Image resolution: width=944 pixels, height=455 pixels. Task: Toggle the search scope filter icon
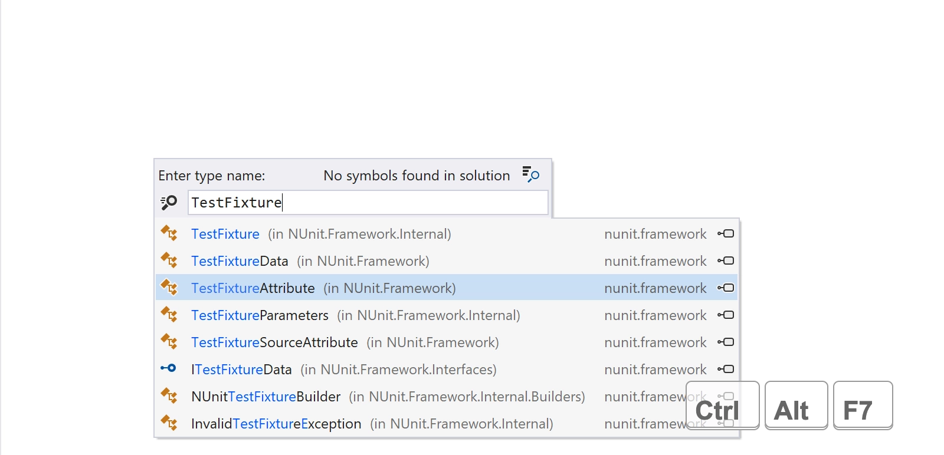530,174
